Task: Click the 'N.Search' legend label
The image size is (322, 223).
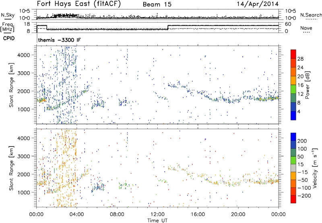Action: [311, 15]
